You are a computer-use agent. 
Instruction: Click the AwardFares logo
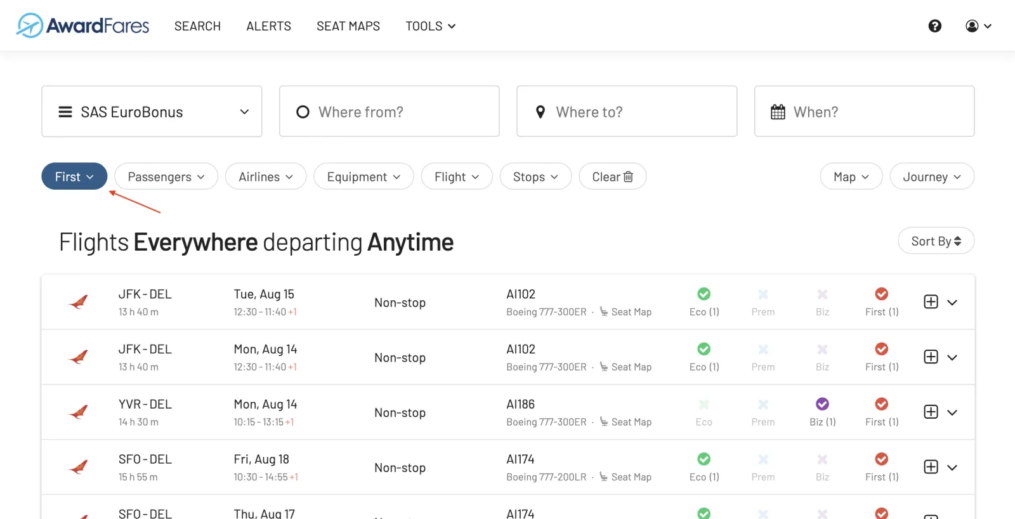pos(82,25)
